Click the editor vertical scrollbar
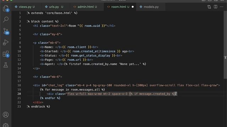 (225, 45)
